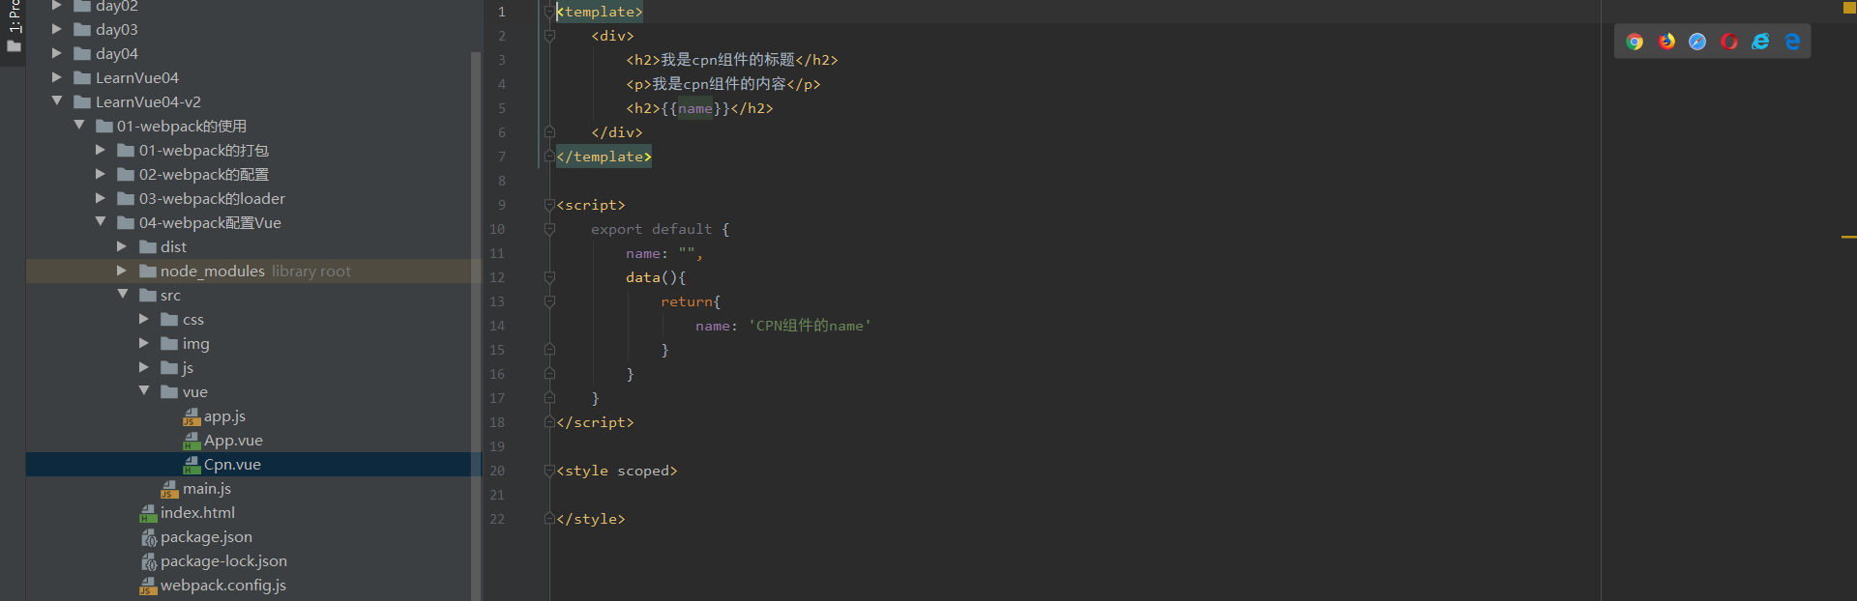
Task: Collapse the LearnVue04-v2 folder
Action: tap(57, 100)
